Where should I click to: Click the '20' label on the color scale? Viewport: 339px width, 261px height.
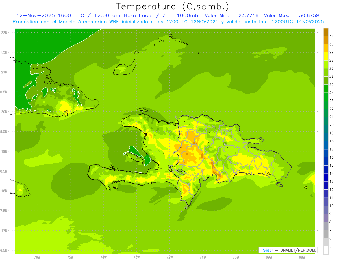pyautogui.click(x=332, y=125)
